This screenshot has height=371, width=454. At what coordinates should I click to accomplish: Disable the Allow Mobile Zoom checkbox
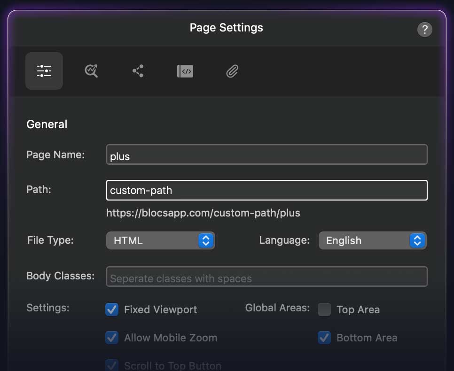(112, 338)
